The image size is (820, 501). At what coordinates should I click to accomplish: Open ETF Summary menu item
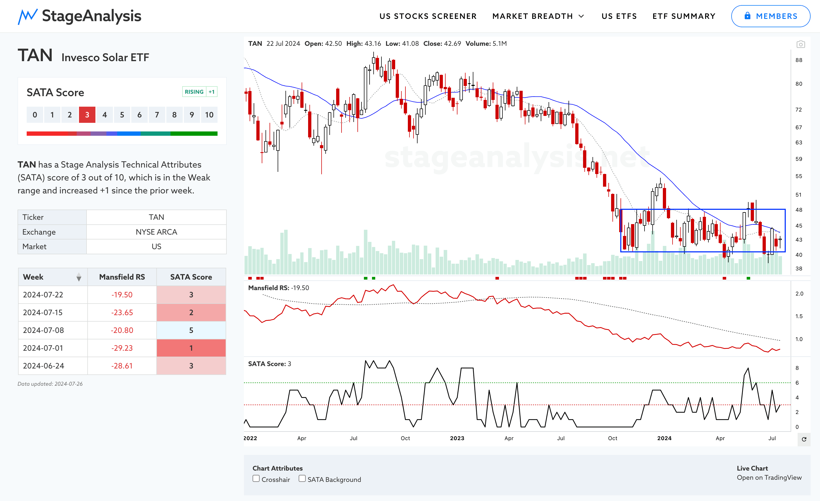684,16
